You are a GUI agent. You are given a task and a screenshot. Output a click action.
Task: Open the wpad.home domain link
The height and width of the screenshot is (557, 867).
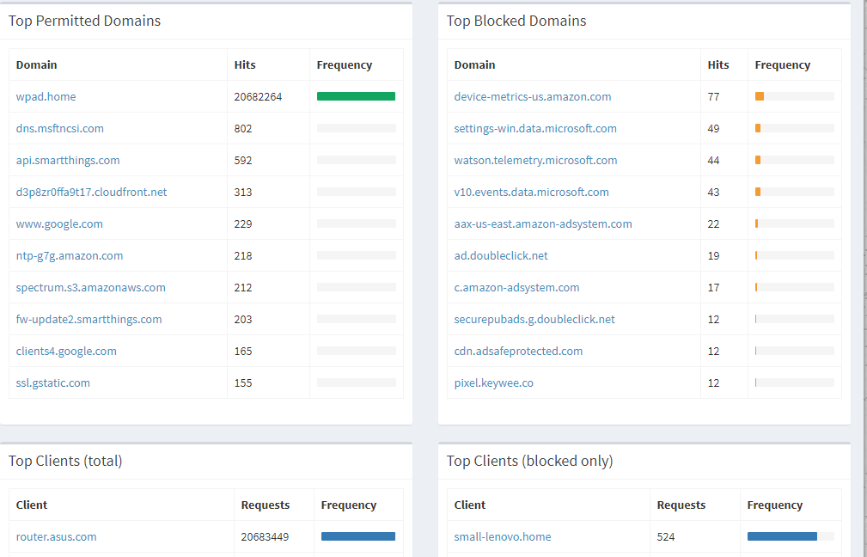tap(46, 96)
